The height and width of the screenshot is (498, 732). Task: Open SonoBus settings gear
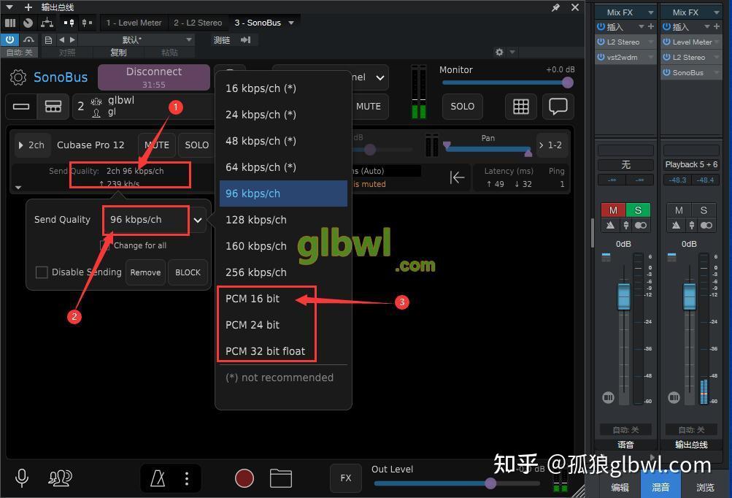[x=18, y=77]
